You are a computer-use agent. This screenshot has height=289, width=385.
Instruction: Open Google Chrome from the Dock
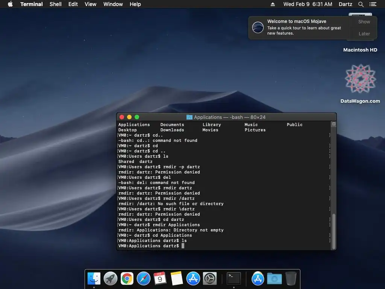(127, 278)
